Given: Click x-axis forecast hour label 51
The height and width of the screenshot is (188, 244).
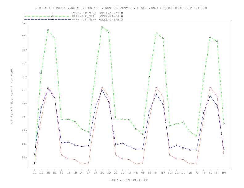Looking at the screenshot, I should tap(149, 173).
